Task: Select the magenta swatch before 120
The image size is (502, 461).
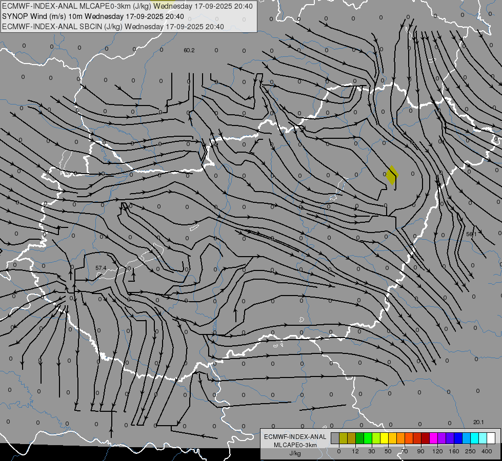Action: 434,438
